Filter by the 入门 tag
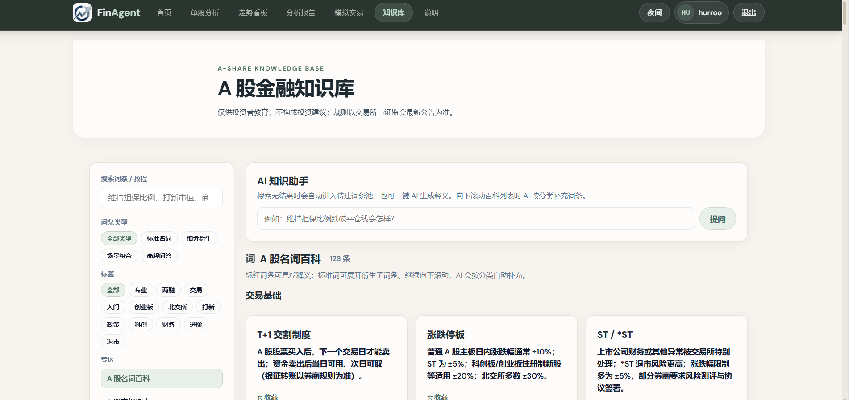The width and height of the screenshot is (849, 400). 113,307
